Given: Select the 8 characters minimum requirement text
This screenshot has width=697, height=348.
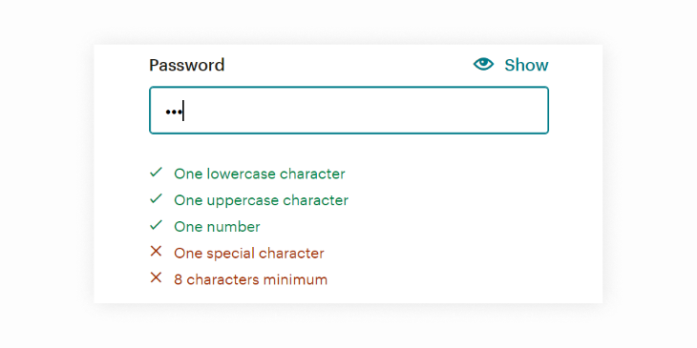Looking at the screenshot, I should [251, 279].
